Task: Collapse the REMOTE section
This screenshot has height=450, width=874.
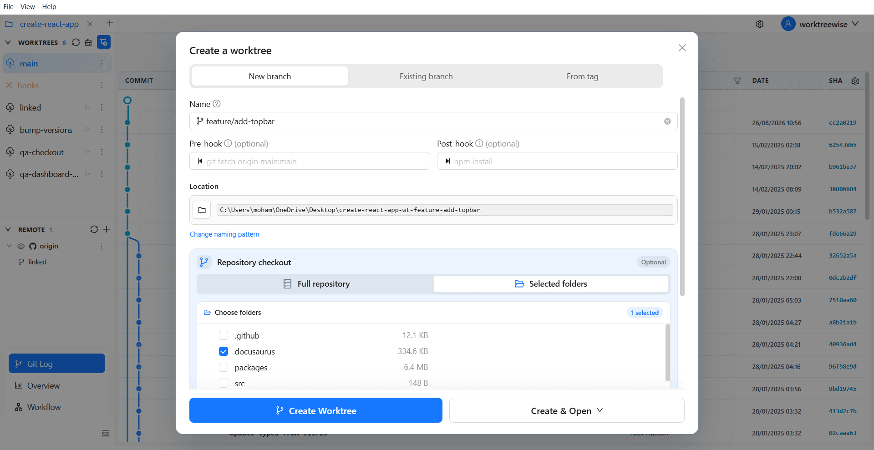Action: tap(8, 229)
